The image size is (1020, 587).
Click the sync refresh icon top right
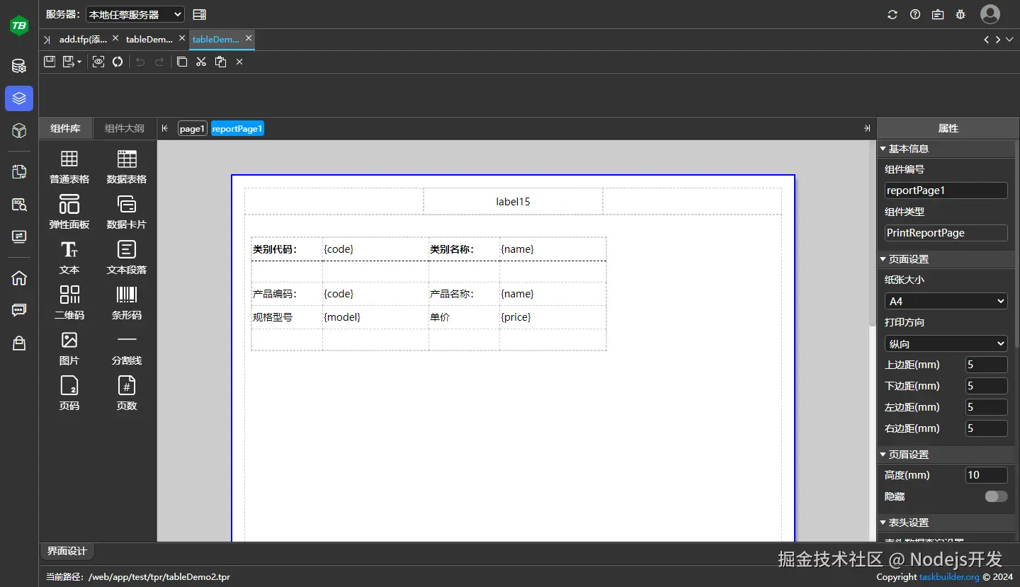click(x=892, y=14)
